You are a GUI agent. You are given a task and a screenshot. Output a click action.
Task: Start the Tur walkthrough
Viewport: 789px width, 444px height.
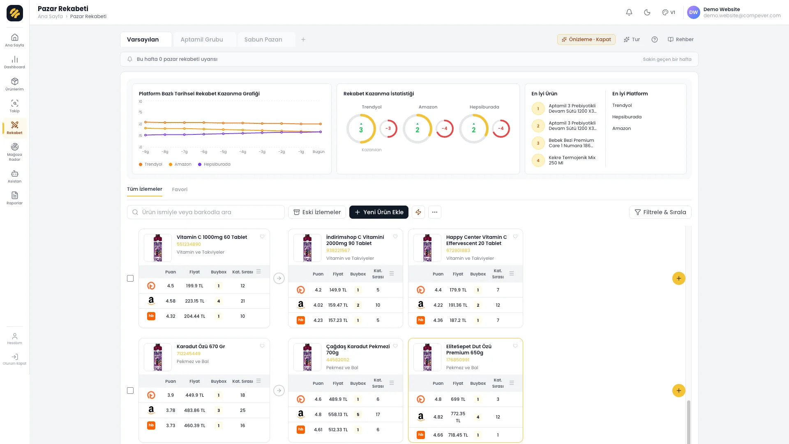click(632, 39)
